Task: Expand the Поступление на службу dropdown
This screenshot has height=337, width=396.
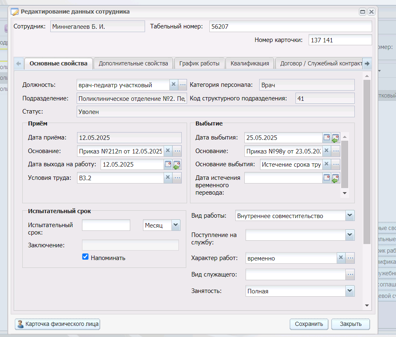Action: point(349,235)
